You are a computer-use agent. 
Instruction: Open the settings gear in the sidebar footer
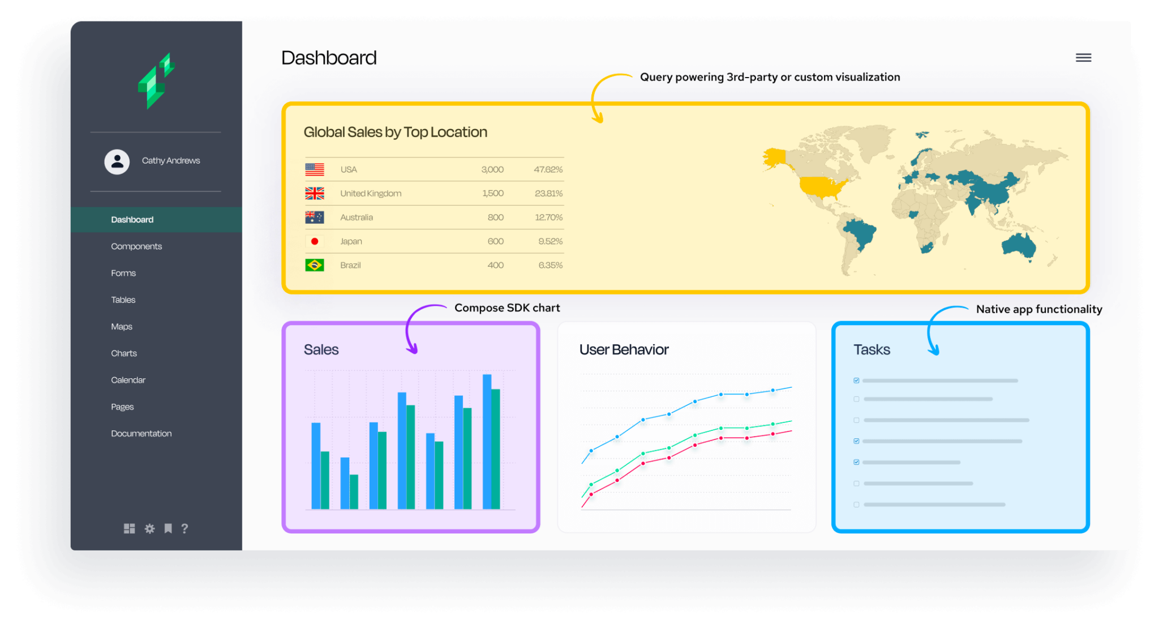tap(149, 528)
